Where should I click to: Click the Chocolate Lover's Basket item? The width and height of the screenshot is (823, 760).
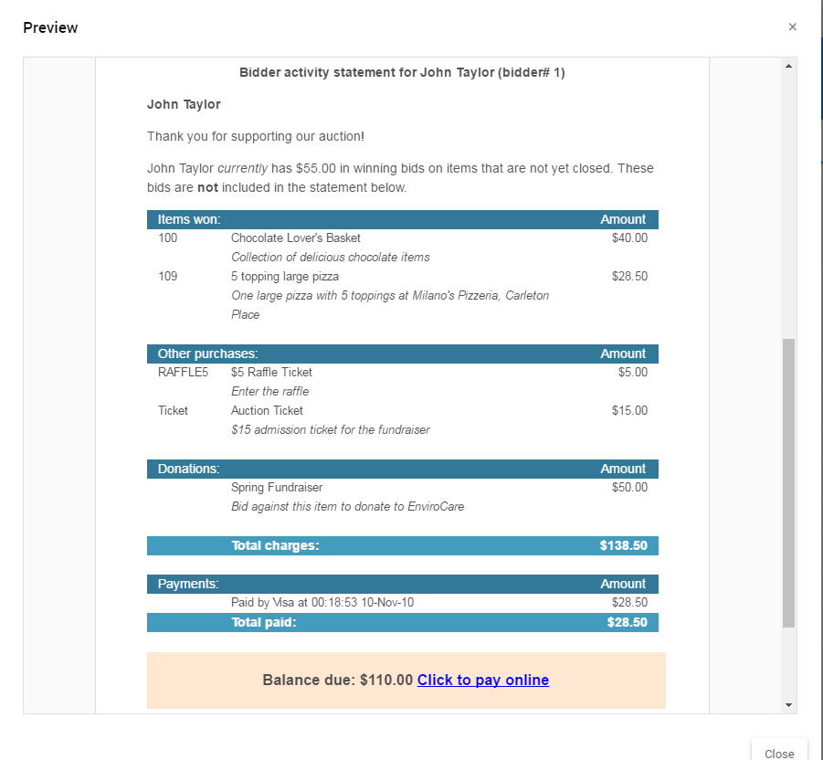(x=296, y=238)
